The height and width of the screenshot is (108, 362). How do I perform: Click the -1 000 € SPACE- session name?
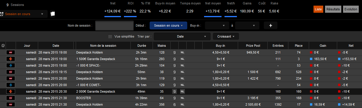point(88,65)
